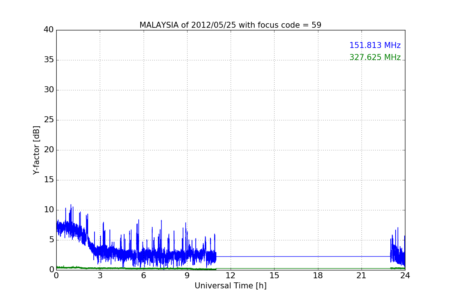Click the y-axis tick label 35
The width and height of the screenshot is (450, 300).
[x=48, y=60]
